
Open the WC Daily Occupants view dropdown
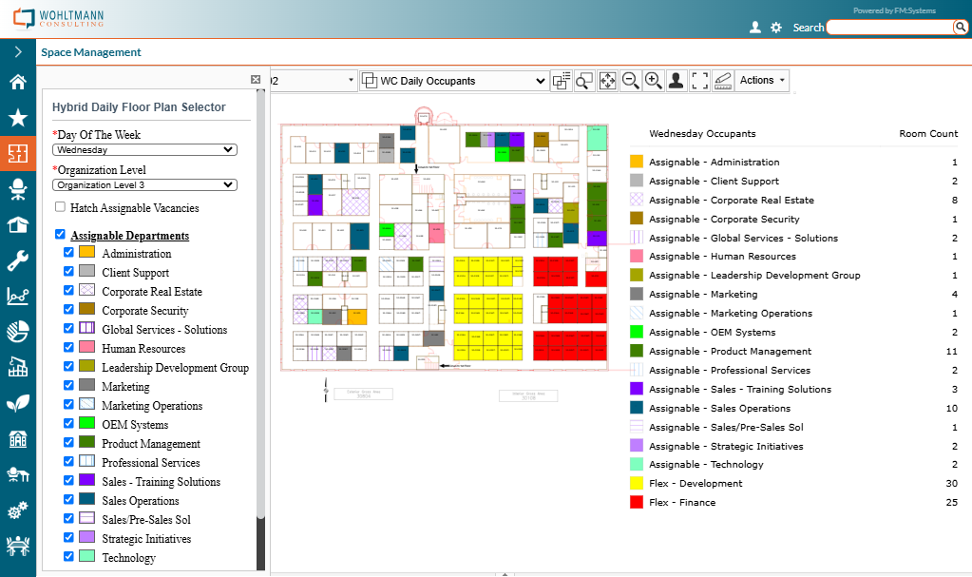[454, 81]
